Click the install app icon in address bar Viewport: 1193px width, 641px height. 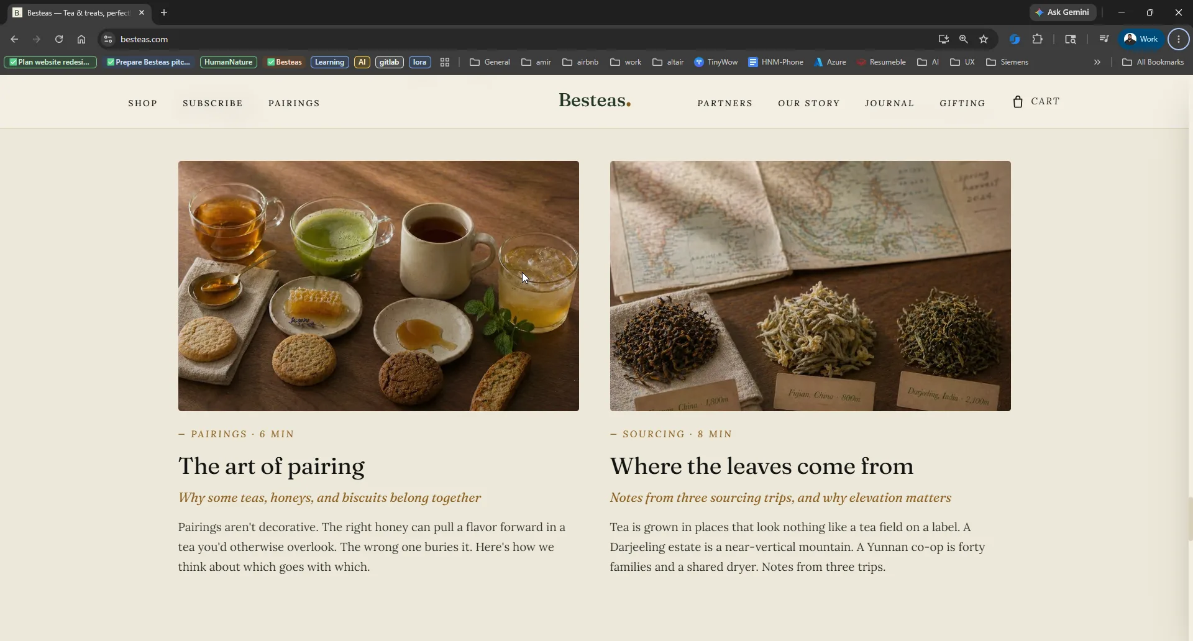pos(943,39)
